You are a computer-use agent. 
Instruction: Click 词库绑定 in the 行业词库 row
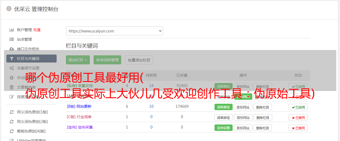[224, 117]
